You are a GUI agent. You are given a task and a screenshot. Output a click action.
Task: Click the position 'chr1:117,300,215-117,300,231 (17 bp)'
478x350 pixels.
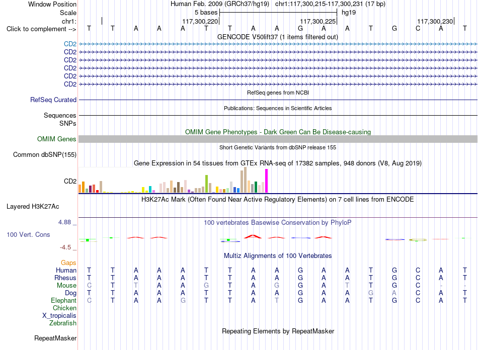pos(330,4)
